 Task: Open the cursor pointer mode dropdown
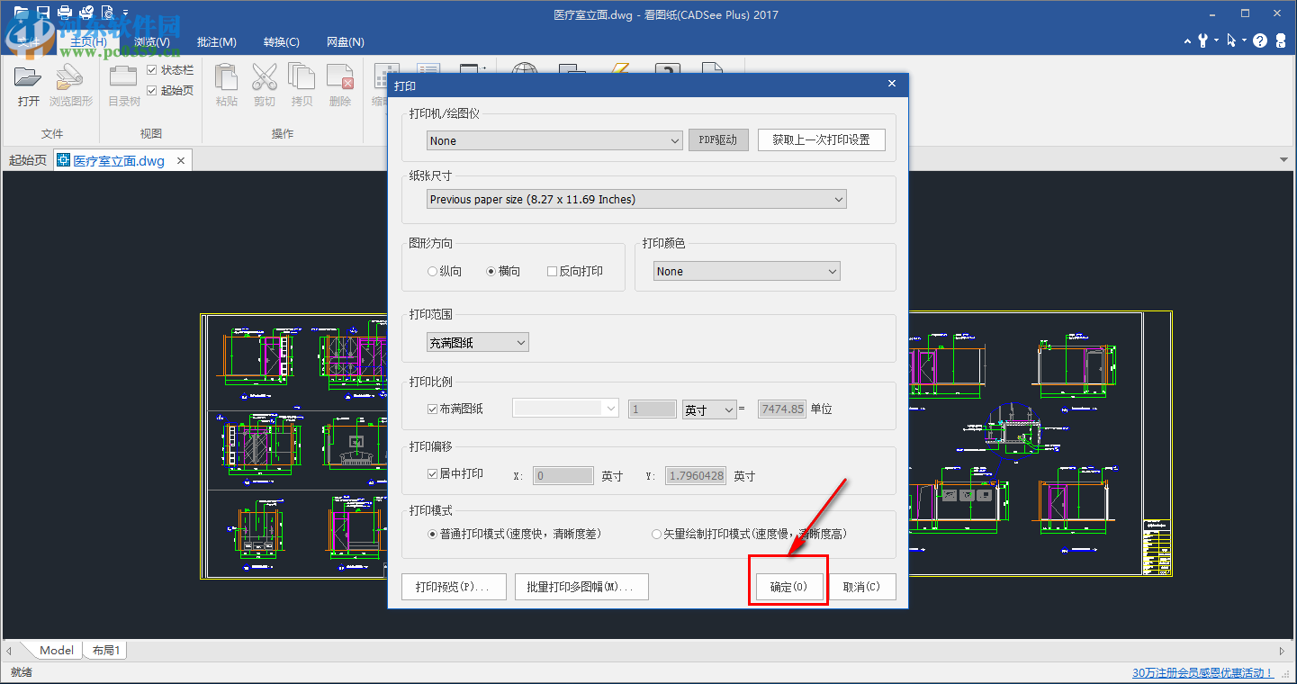pyautogui.click(x=1244, y=40)
